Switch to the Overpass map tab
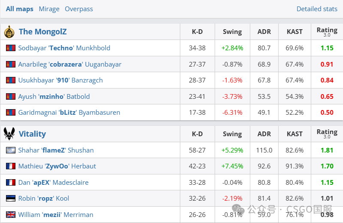Viewport: 343px width, 223px height. [79, 9]
